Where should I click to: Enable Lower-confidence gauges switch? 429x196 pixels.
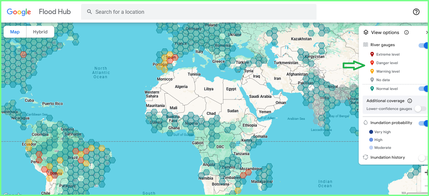click(x=420, y=109)
